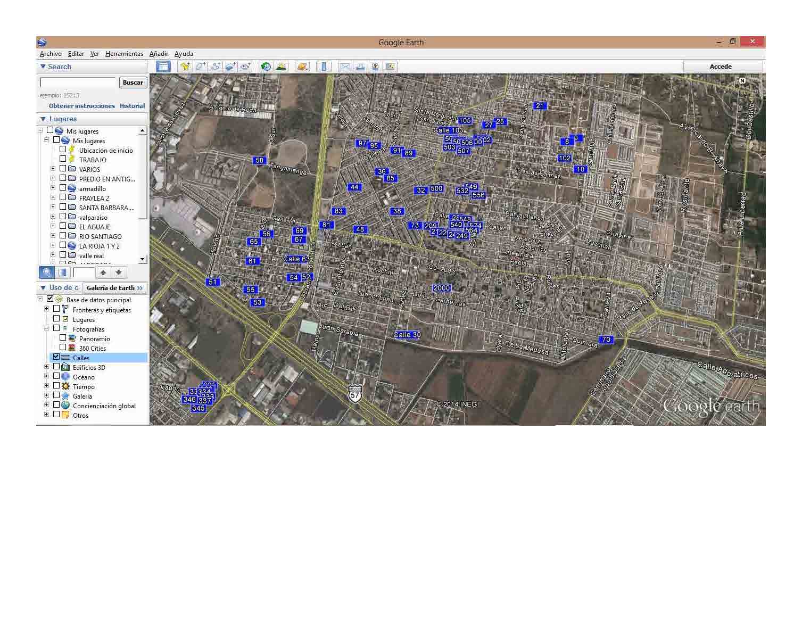Click the Obtener instrucciones link

click(x=82, y=106)
